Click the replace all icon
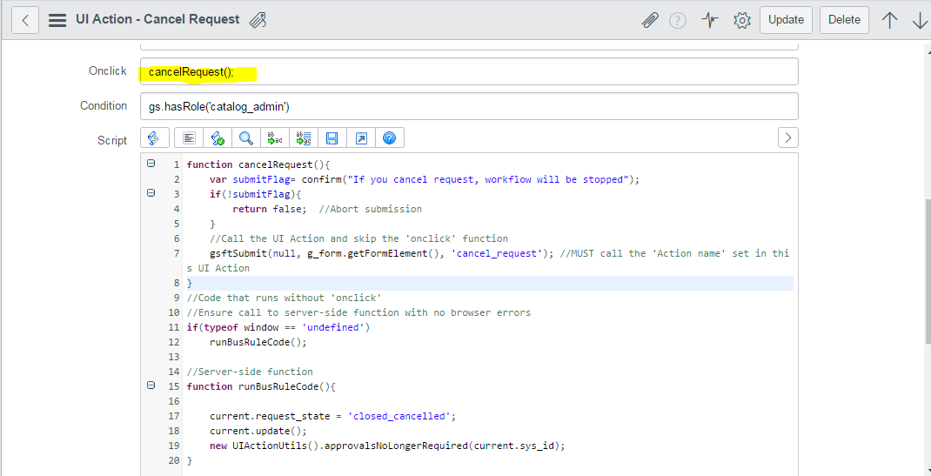The image size is (931, 476). pos(304,137)
